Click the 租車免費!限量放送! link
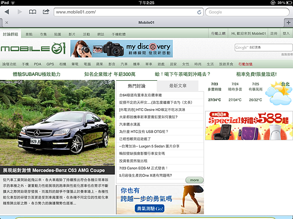This screenshot has width=293, height=219. click(x=256, y=74)
